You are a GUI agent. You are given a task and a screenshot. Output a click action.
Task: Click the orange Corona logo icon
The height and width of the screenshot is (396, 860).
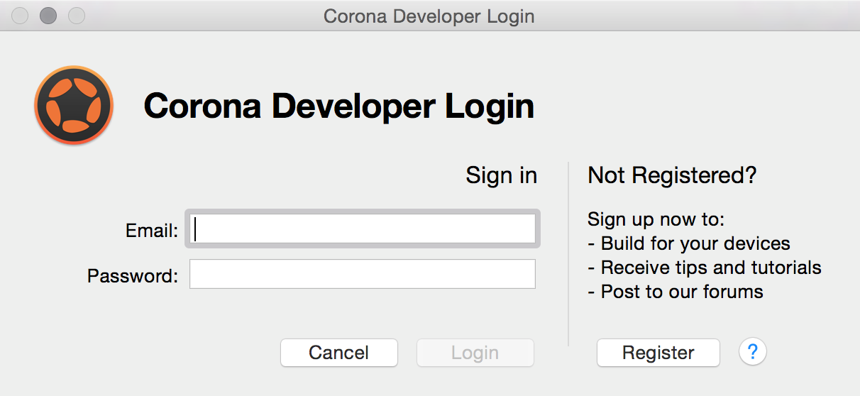point(74,105)
